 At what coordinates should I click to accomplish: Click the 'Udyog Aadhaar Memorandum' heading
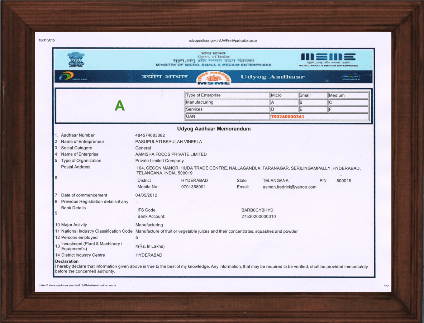tap(214, 129)
